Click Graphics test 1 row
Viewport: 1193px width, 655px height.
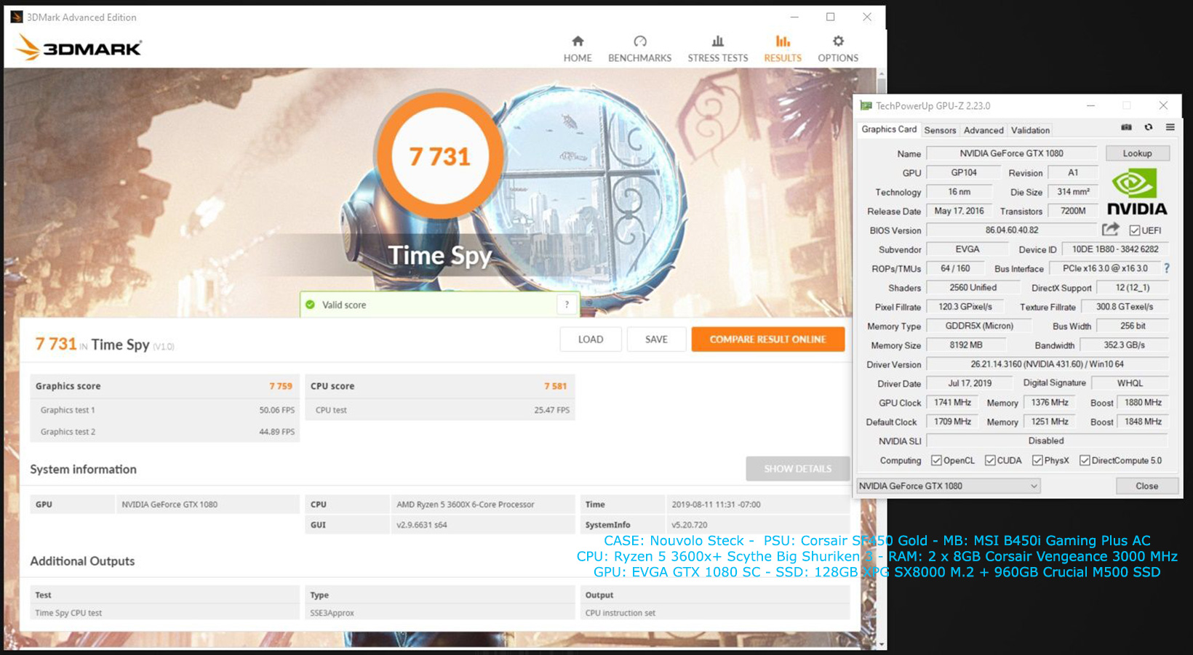click(165, 410)
